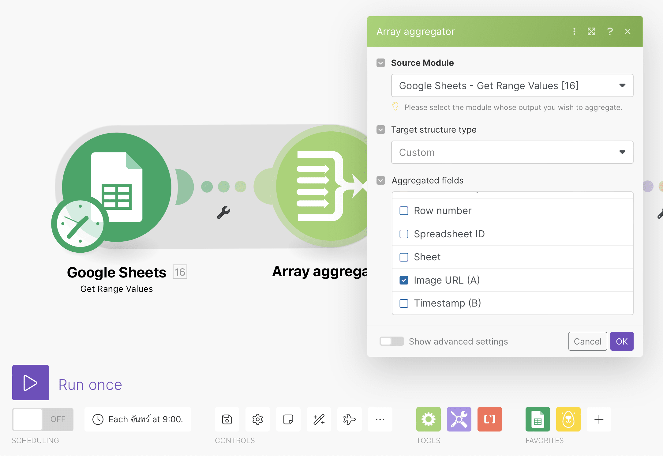This screenshot has height=456, width=663.
Task: Check the Timestamp (B) field
Action: (x=404, y=303)
